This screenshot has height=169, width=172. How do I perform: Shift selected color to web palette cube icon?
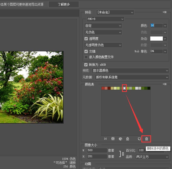tap(120, 139)
